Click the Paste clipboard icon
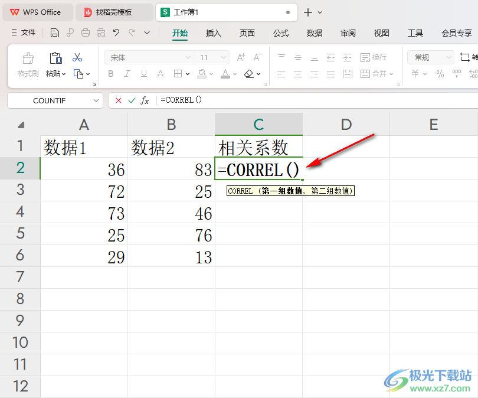The width and height of the screenshot is (478, 398). click(x=55, y=58)
